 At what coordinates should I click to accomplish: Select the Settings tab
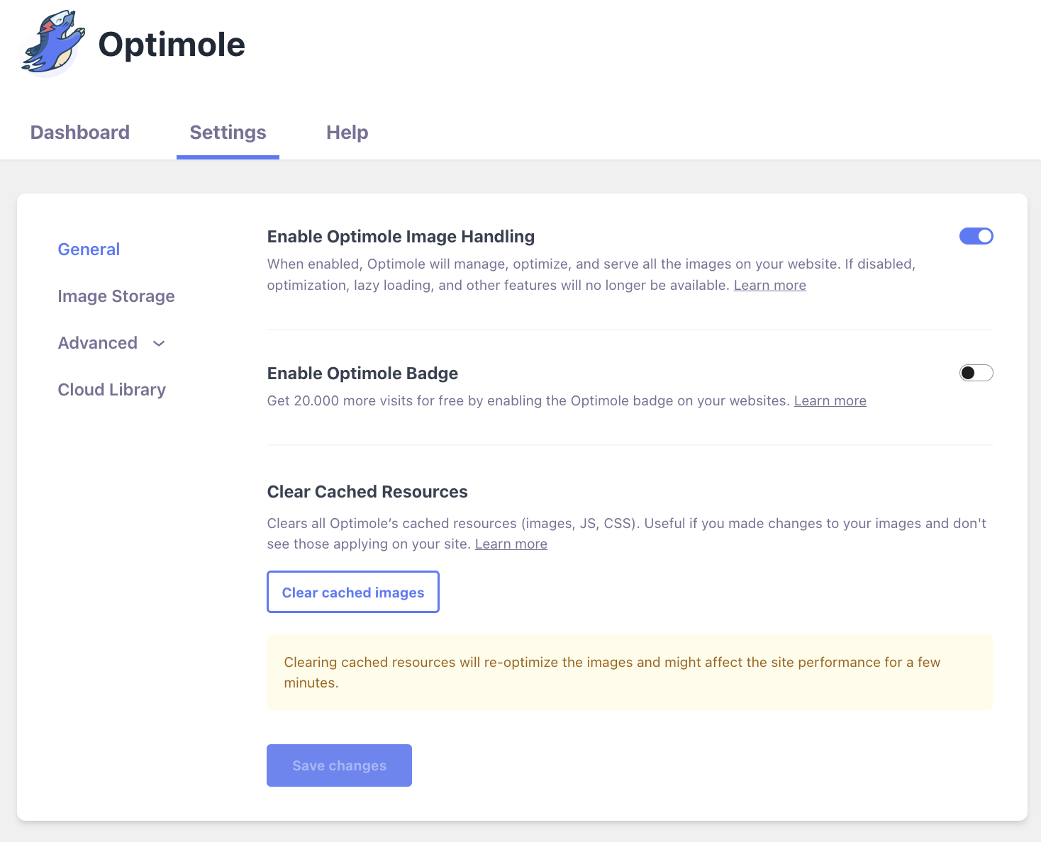coord(228,133)
